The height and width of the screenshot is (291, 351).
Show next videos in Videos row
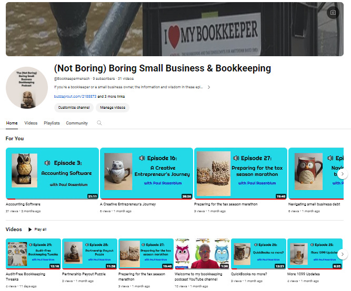point(342,254)
